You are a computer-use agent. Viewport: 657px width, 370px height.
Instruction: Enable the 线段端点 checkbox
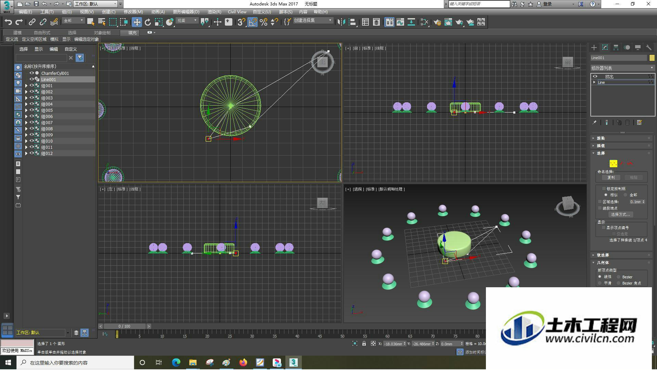click(600, 208)
